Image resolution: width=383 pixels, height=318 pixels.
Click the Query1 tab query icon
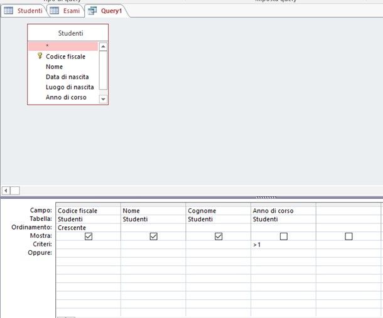click(92, 11)
